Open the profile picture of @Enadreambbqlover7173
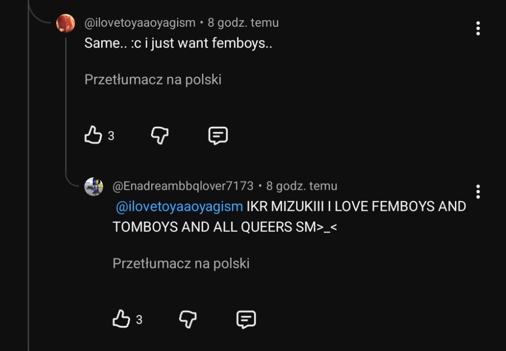The width and height of the screenshot is (506, 351). [94, 186]
